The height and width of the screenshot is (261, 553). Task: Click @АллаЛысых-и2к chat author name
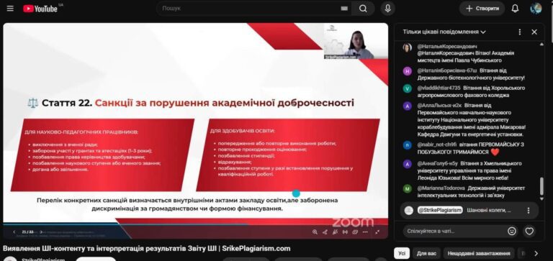(x=439, y=105)
